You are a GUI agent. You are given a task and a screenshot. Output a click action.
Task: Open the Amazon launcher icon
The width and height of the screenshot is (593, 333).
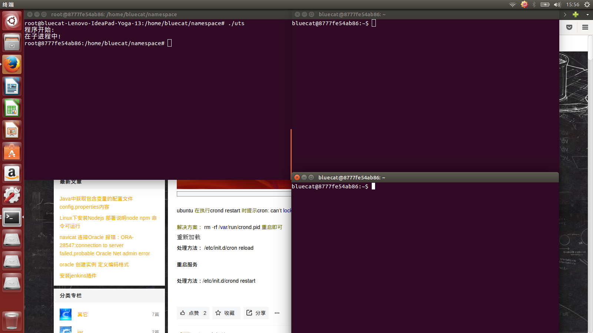(x=12, y=174)
